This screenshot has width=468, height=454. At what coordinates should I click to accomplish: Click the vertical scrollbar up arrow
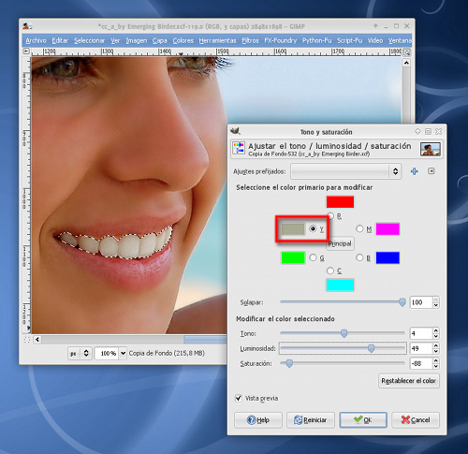[406, 63]
